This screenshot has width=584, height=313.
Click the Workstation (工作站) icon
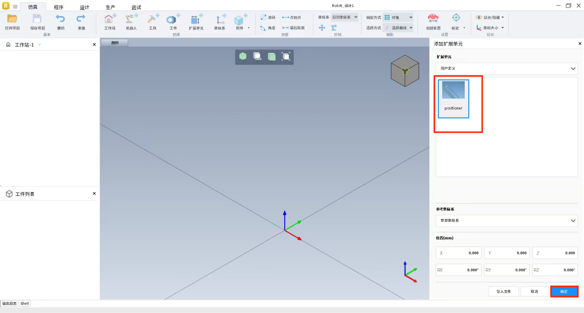pos(110,20)
